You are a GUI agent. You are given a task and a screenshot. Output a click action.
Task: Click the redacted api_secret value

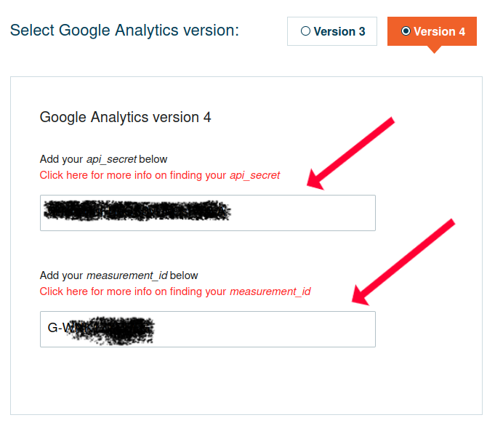click(x=137, y=210)
